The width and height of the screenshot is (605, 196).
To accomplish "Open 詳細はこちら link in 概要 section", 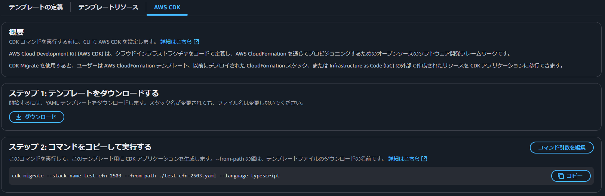I will [176, 42].
